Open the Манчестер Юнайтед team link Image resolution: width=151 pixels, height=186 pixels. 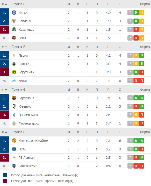tap(34, 141)
